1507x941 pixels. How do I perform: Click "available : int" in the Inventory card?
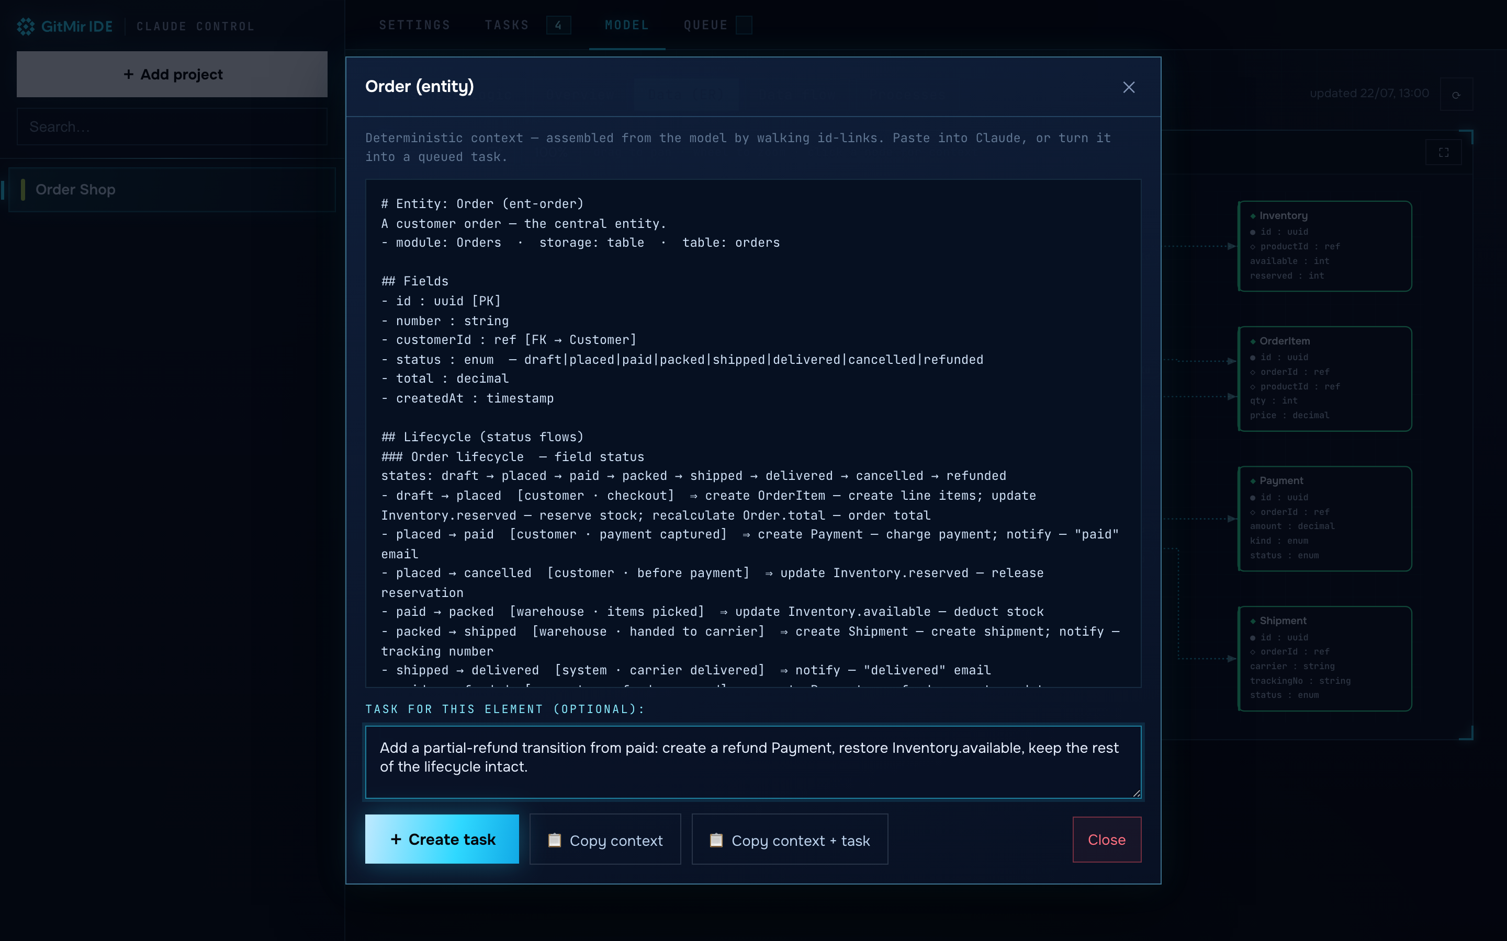click(x=1289, y=261)
